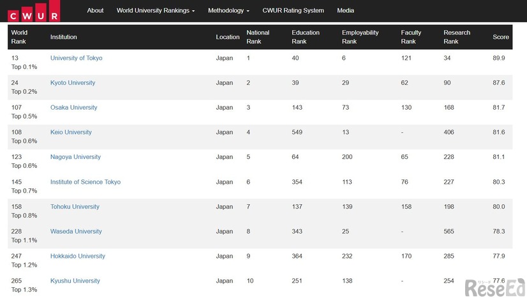The width and height of the screenshot is (527, 298).
Task: Open the Media page
Action: 346,10
